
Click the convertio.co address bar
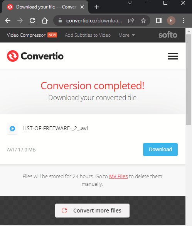(x=94, y=20)
